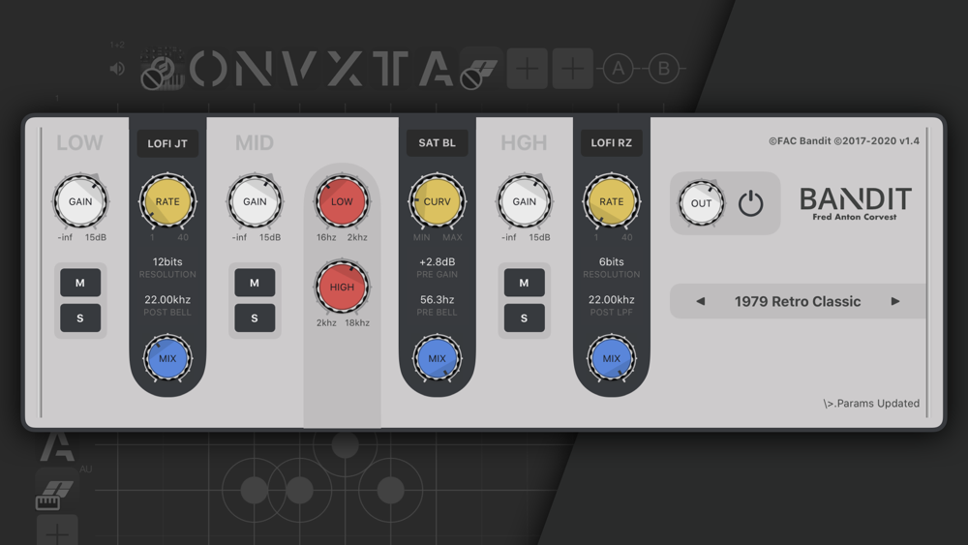Click the SAT BL blue MIX knob
Screen dimensions: 968x545
point(438,358)
